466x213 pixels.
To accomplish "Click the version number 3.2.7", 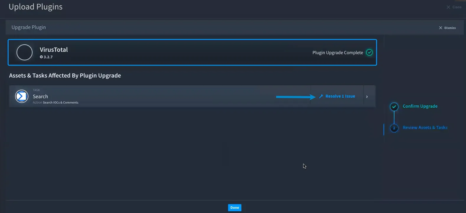I will pyautogui.click(x=48, y=57).
